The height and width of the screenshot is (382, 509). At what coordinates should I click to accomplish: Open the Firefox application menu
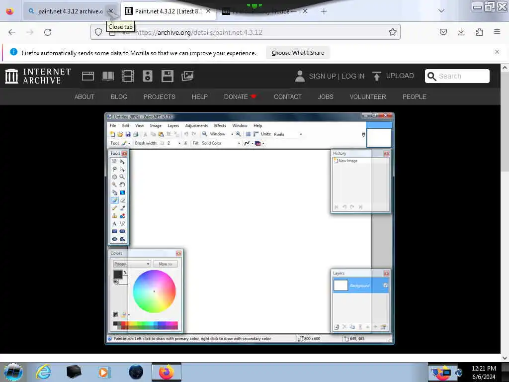tap(497, 32)
